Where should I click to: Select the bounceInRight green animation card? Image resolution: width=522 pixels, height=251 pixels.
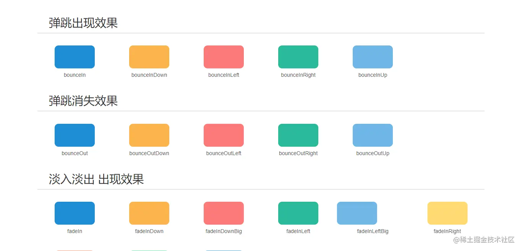point(298,57)
